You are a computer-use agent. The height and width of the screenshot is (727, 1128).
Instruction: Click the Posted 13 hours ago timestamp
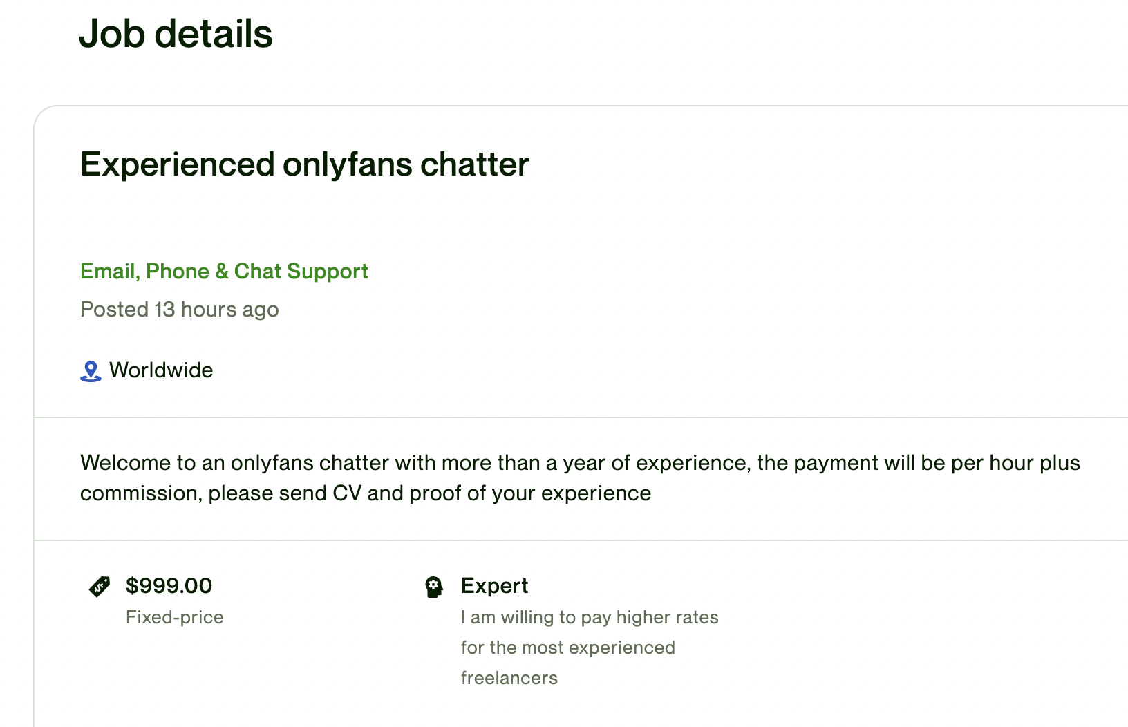tap(180, 310)
